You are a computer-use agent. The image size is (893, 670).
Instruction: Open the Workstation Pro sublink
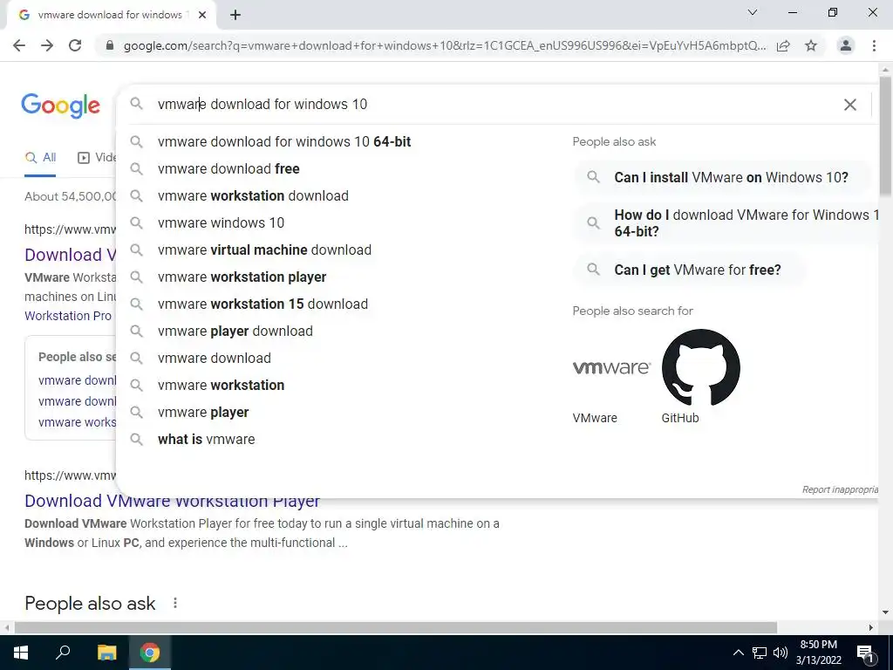68,316
